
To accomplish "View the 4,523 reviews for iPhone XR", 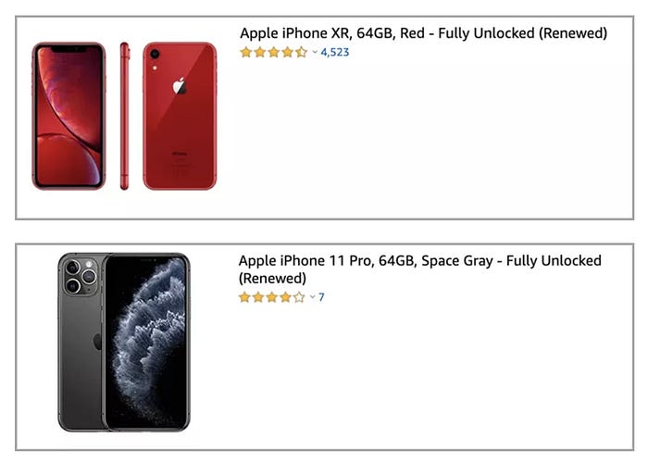I will pyautogui.click(x=334, y=53).
